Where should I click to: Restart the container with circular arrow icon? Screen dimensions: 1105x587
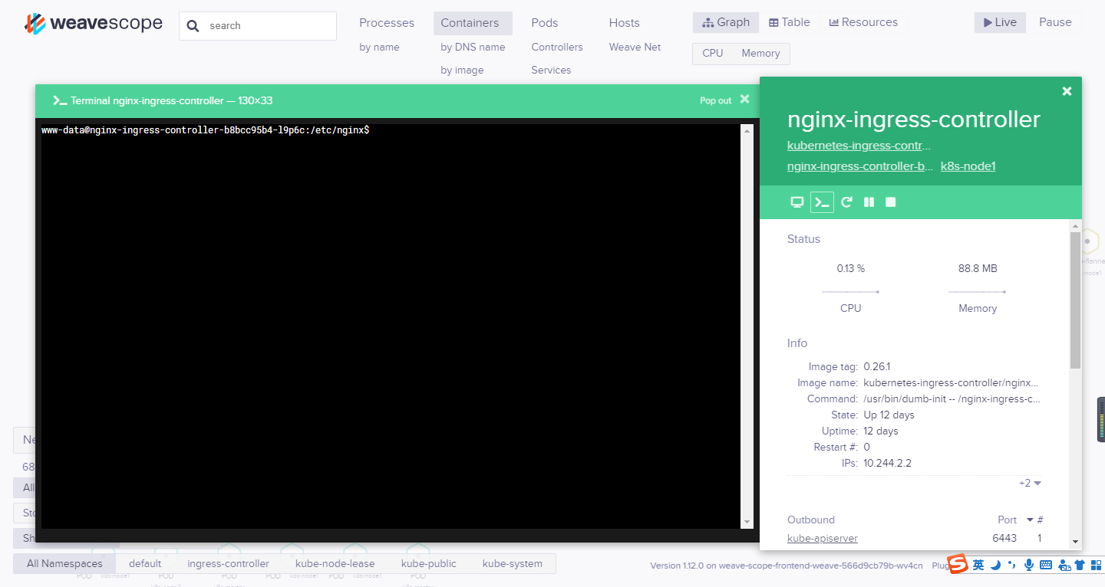point(846,202)
